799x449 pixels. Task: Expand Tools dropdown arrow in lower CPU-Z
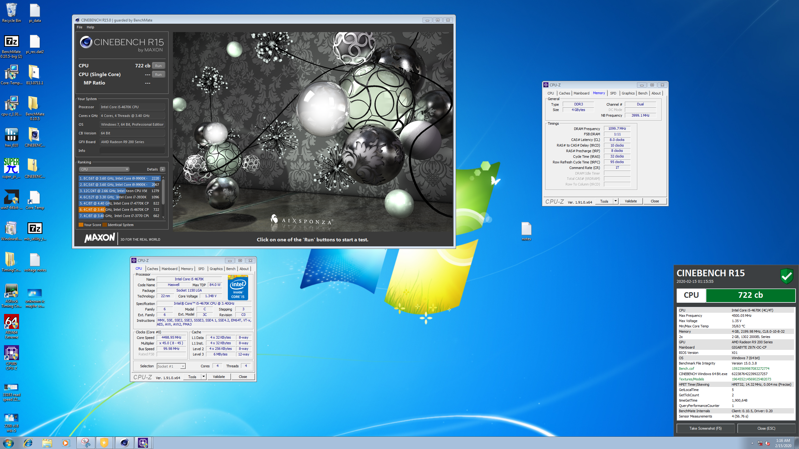pyautogui.click(x=203, y=377)
